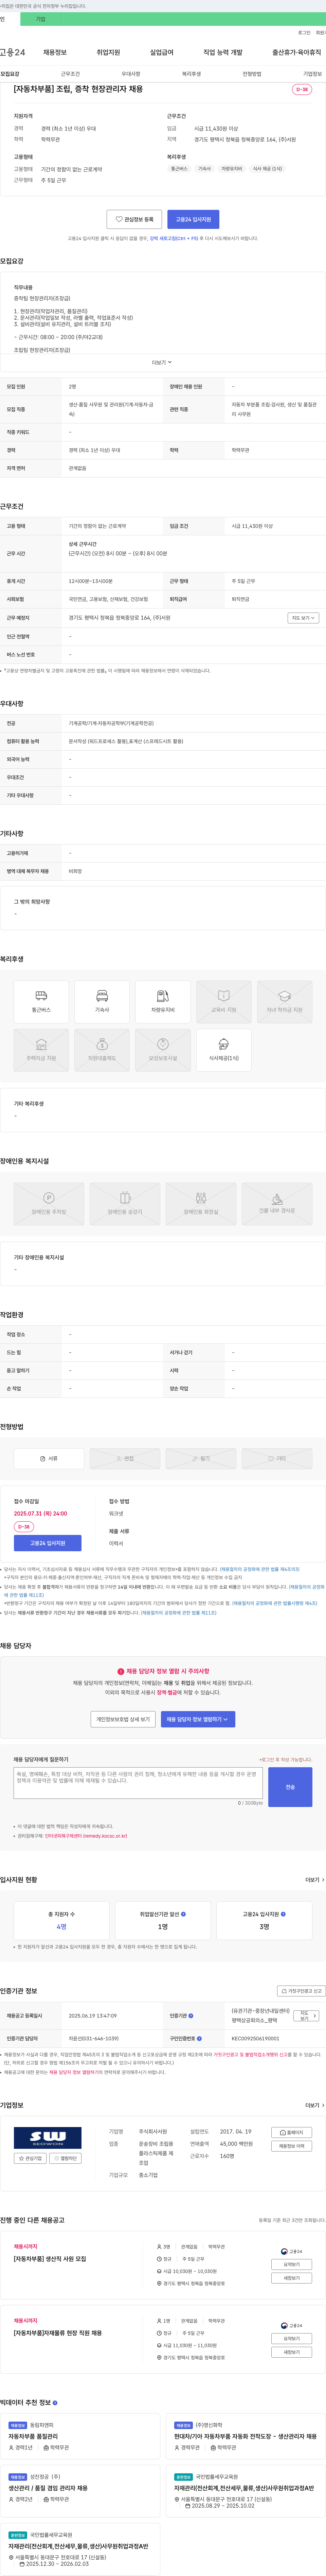Open the 실업급여 top menu
The width and height of the screenshot is (326, 2576).
coord(162,52)
